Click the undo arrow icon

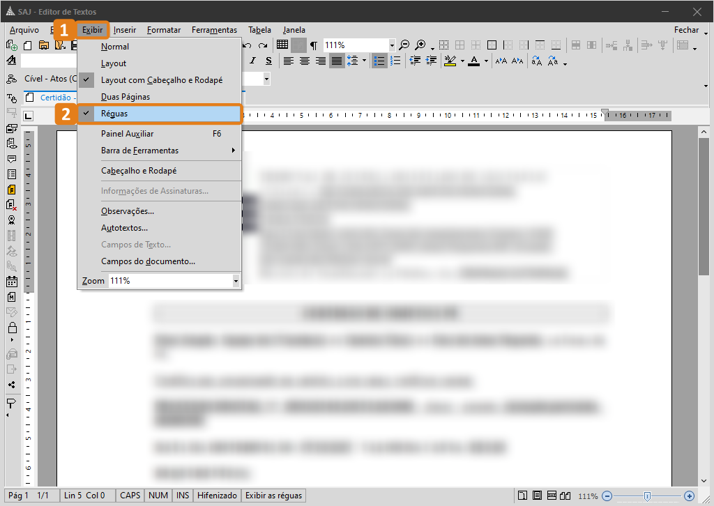[248, 45]
